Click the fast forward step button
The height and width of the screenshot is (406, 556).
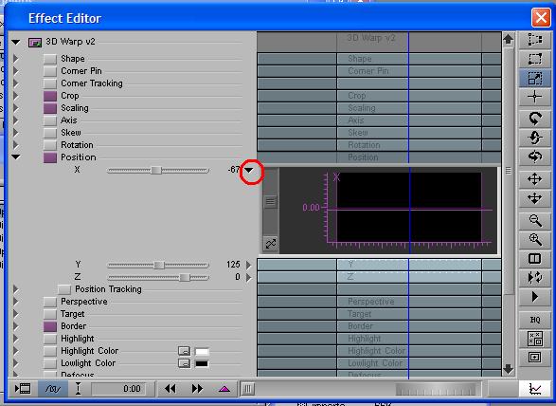pos(197,389)
